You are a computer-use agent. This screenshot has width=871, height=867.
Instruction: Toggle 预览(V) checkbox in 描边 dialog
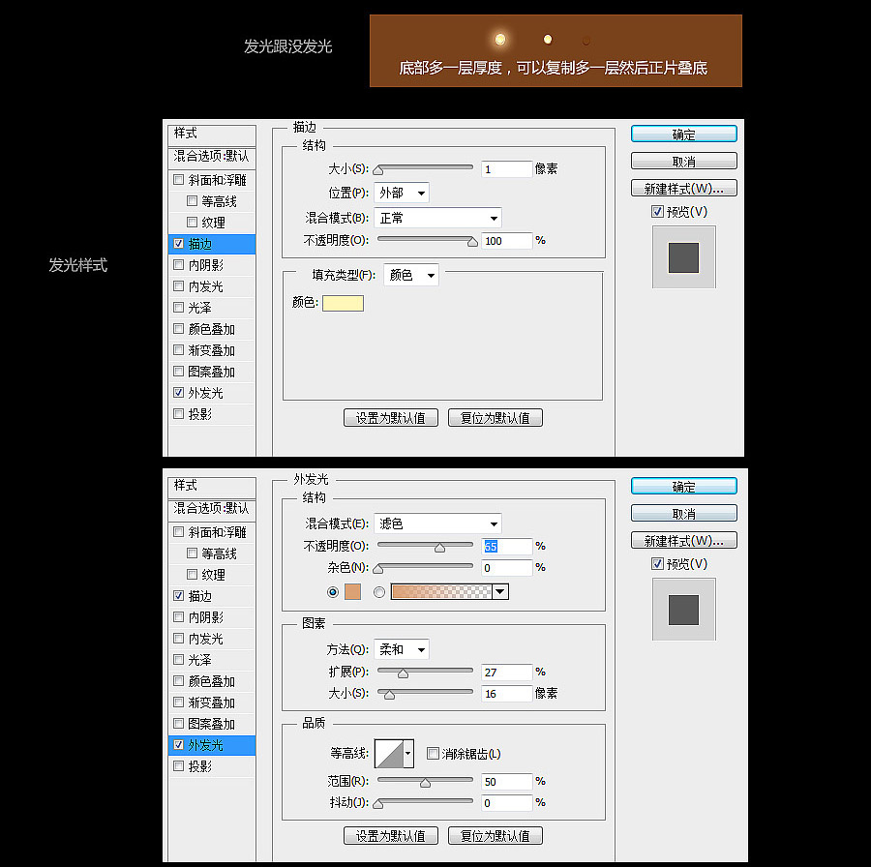pos(658,212)
